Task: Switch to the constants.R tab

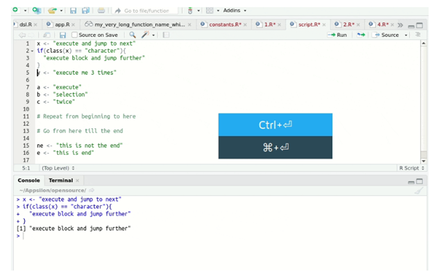Action: pyautogui.click(x=225, y=24)
